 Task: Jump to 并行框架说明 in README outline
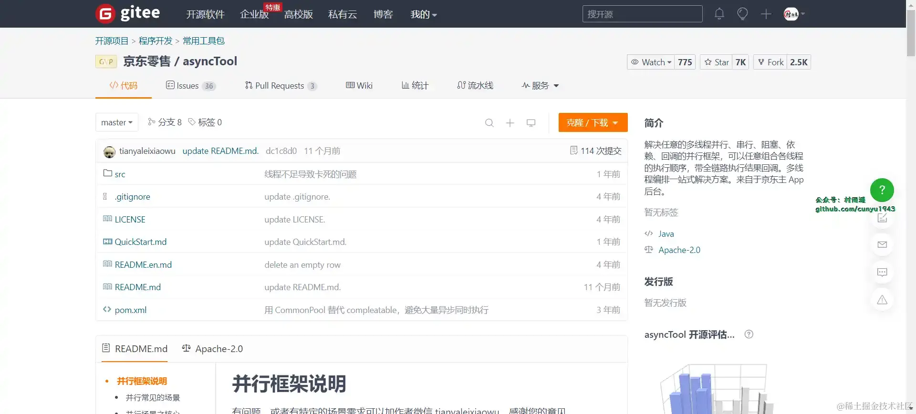tap(142, 381)
